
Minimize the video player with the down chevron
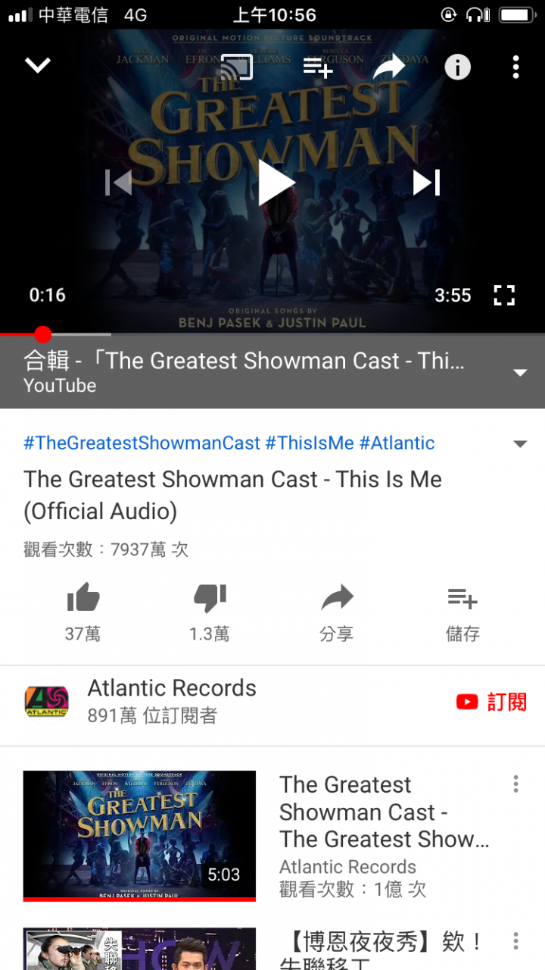pyautogui.click(x=37, y=66)
